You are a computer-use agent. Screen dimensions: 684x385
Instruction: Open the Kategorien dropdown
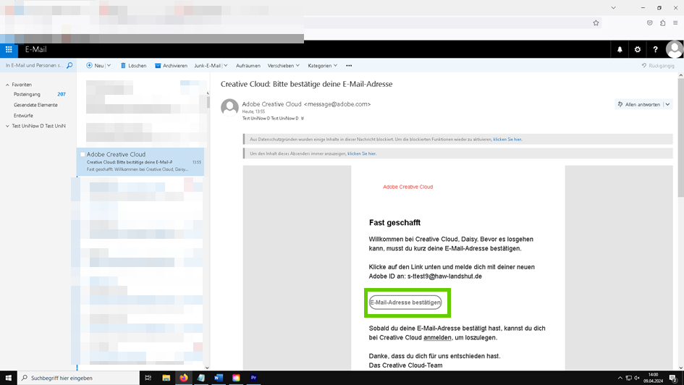[x=323, y=66]
